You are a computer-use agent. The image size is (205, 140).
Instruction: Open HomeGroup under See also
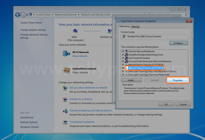[x=27, y=118]
